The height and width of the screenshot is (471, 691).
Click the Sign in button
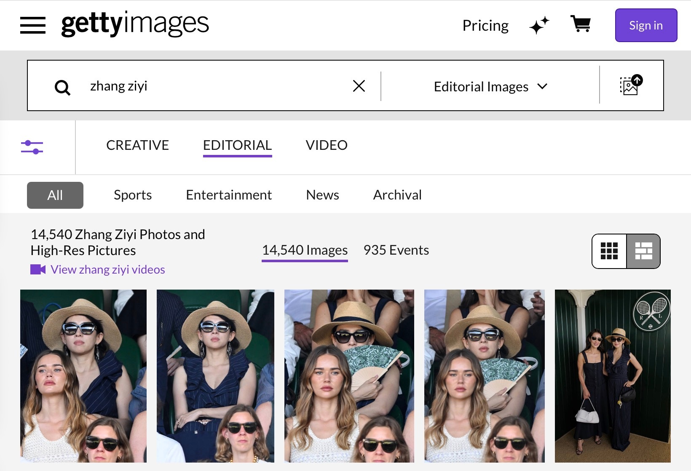[646, 25]
